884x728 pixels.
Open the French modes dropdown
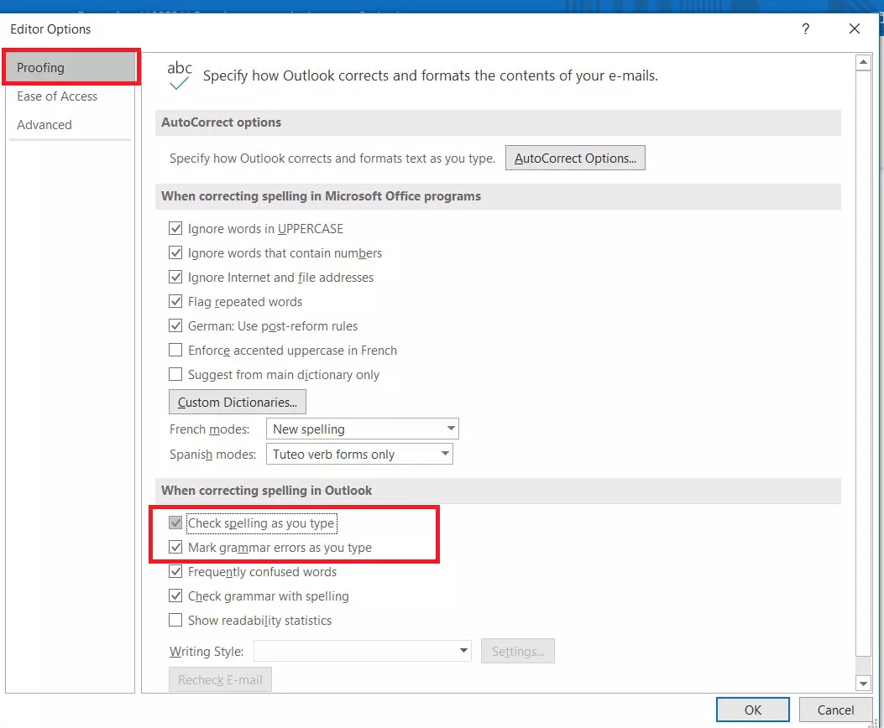coord(452,428)
